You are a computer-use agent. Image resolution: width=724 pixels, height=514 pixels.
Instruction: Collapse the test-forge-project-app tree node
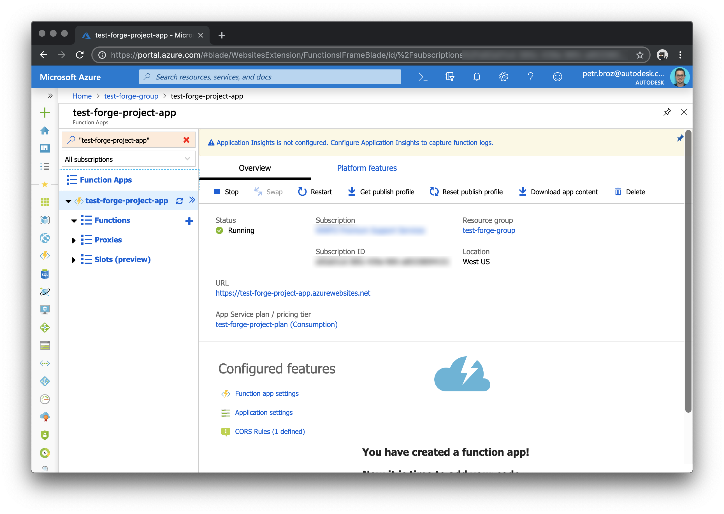(x=68, y=201)
